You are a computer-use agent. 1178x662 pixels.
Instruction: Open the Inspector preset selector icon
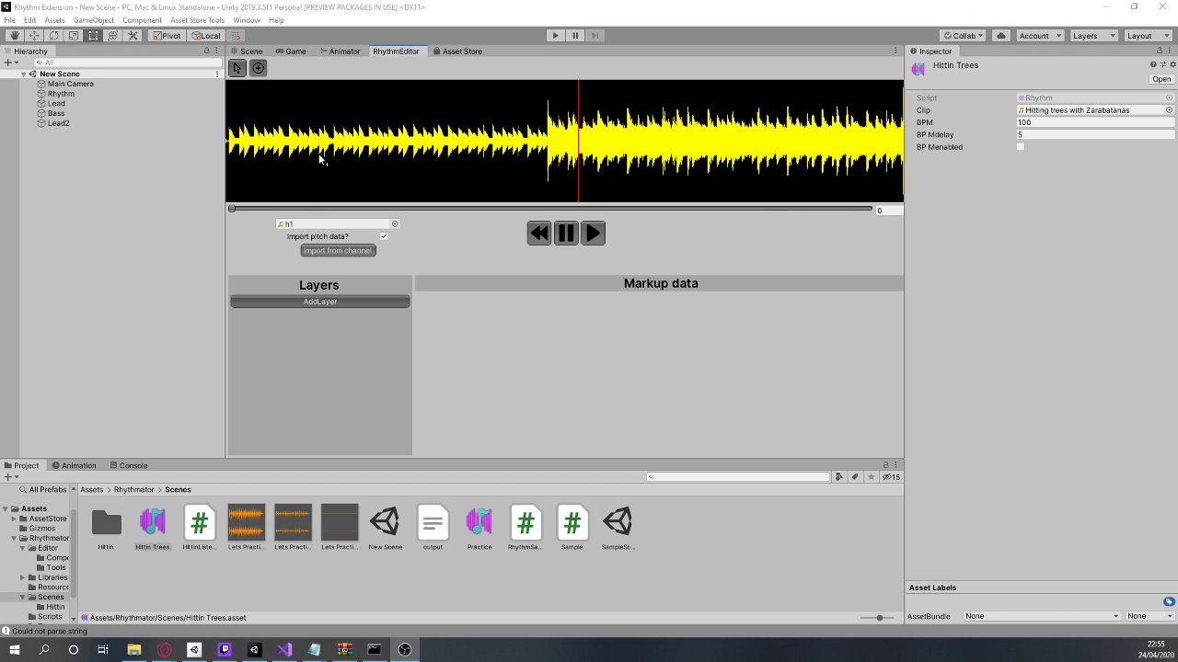(1163, 64)
